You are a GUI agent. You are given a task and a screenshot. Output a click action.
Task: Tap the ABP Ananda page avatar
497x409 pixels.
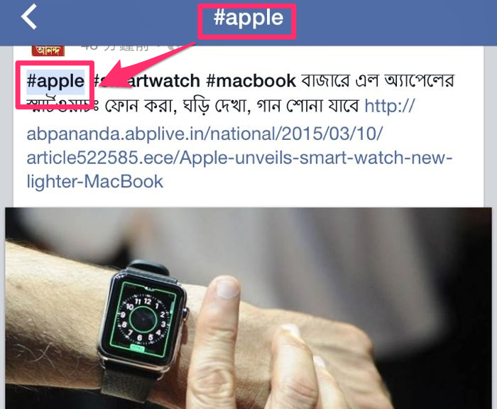point(48,50)
